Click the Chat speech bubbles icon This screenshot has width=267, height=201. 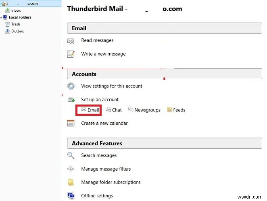(108, 109)
